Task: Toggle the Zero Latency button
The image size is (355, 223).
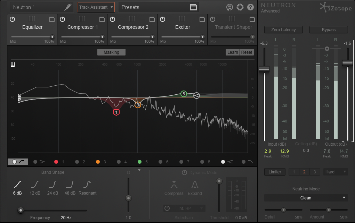Action: 283,29
